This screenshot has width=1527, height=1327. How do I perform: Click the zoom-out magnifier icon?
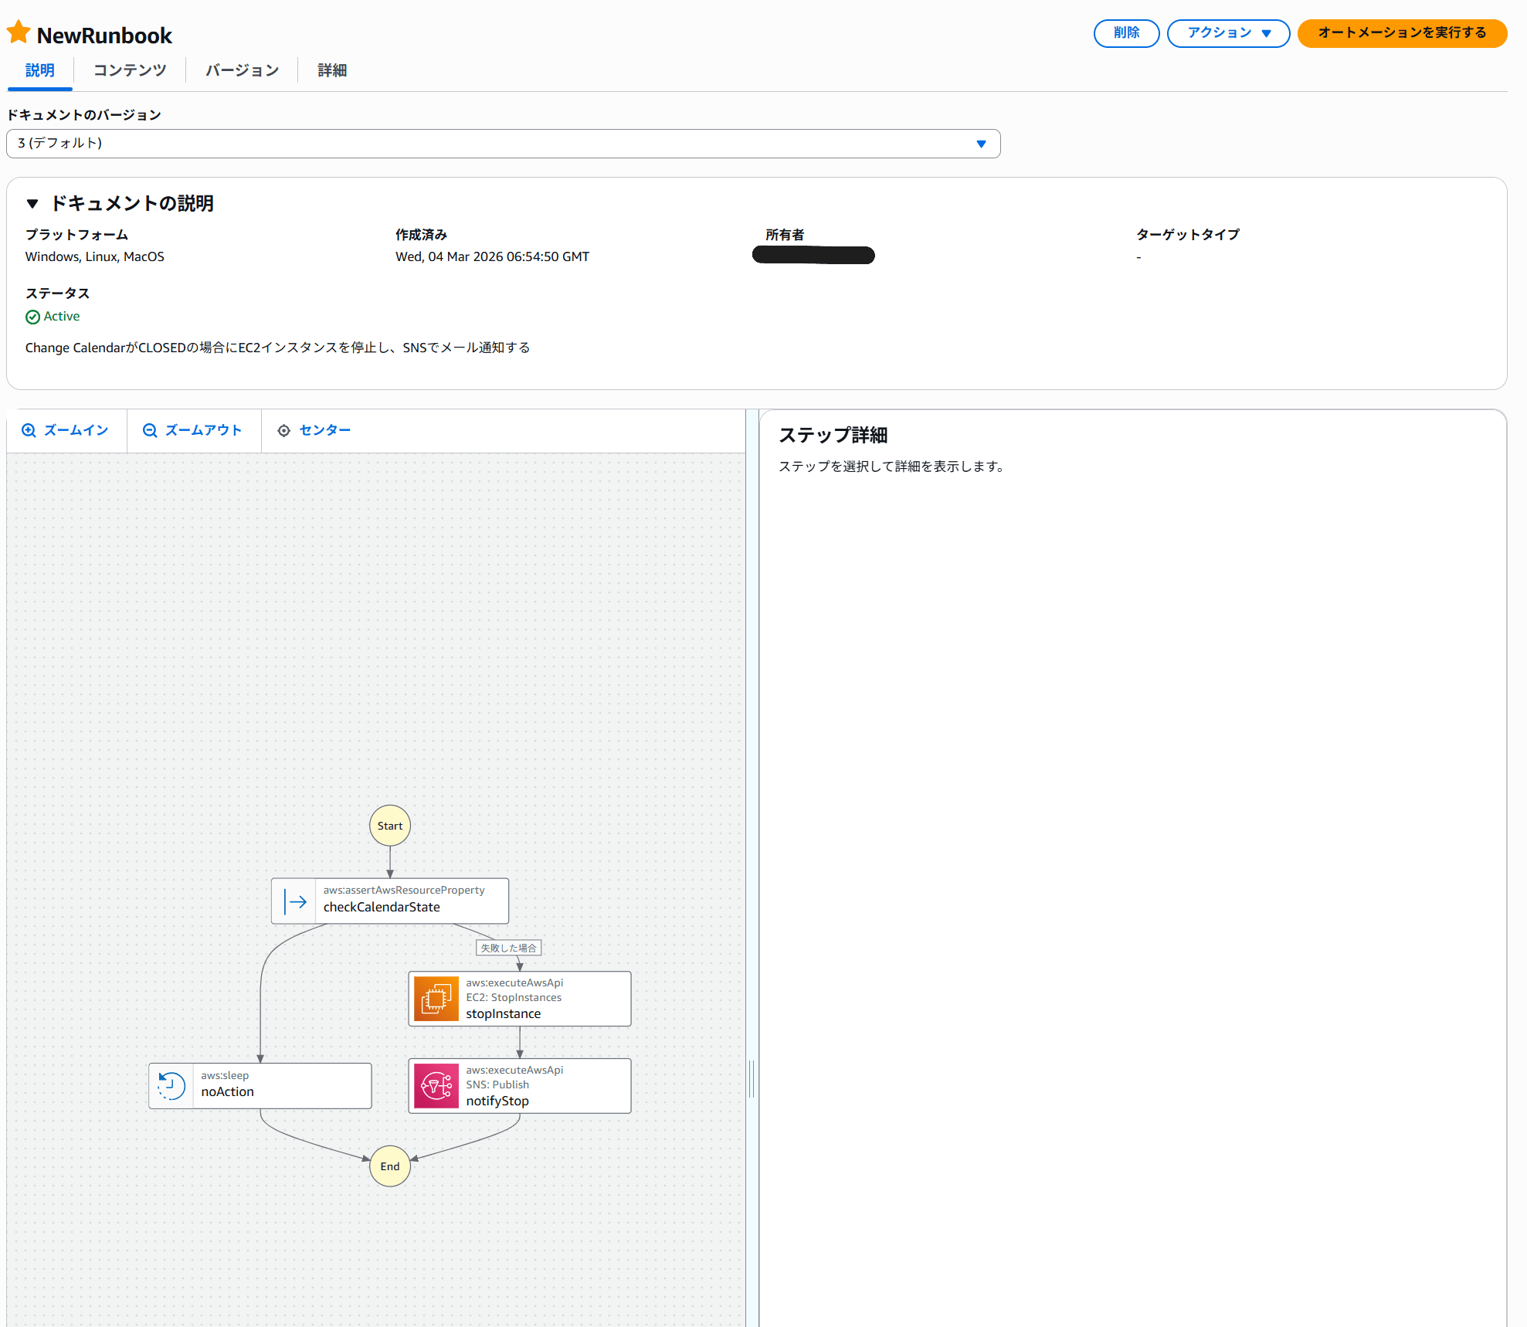150,430
